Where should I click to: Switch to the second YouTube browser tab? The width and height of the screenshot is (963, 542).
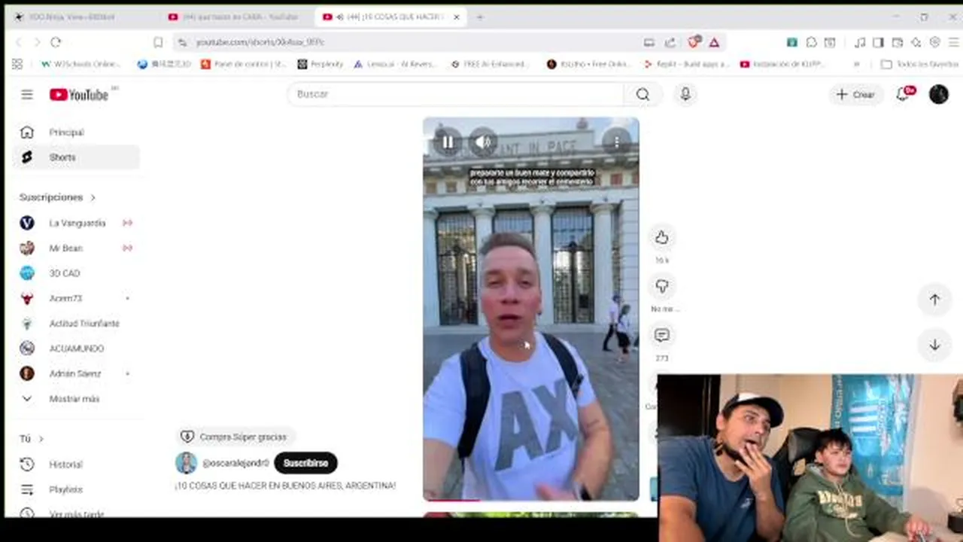235,17
